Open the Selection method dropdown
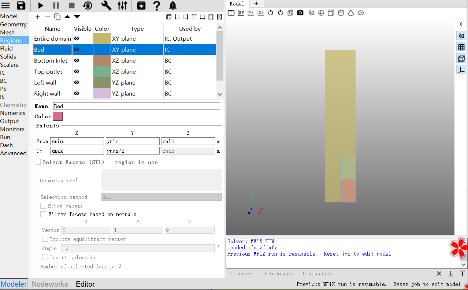Image resolution: width=468 pixels, height=290 pixels. (161, 197)
